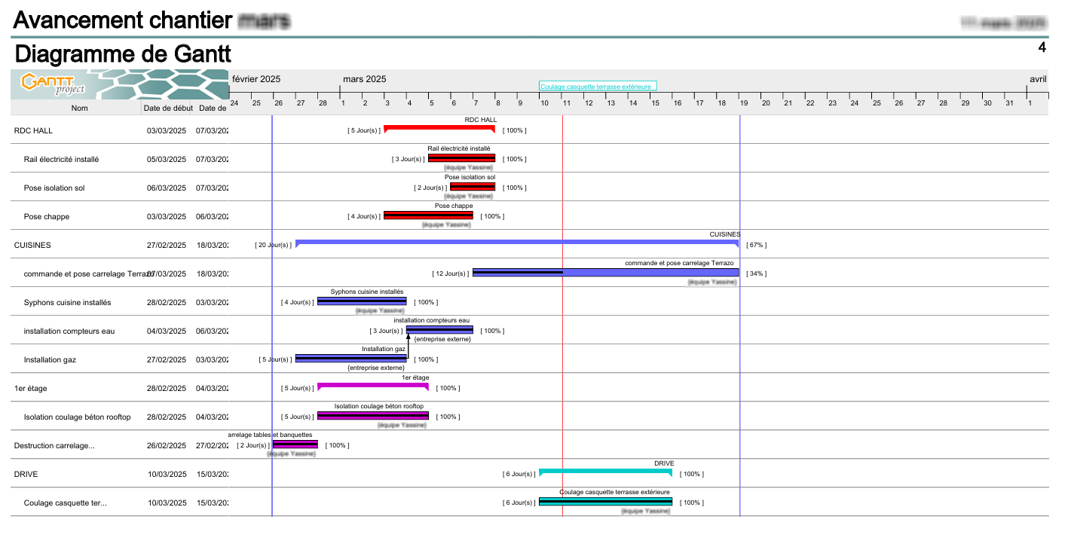Click the mars 2025 timeline header
The width and height of the screenshot is (1071, 556).
pyautogui.click(x=364, y=78)
